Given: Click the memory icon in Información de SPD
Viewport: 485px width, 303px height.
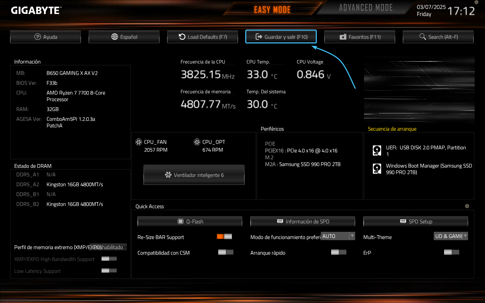Looking at the screenshot, I should [x=280, y=221].
